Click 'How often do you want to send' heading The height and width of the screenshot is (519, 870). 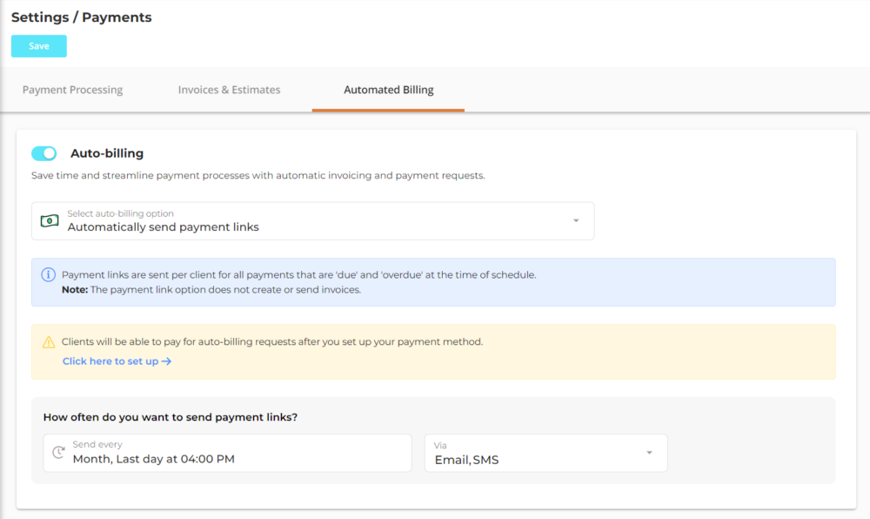pyautogui.click(x=171, y=417)
